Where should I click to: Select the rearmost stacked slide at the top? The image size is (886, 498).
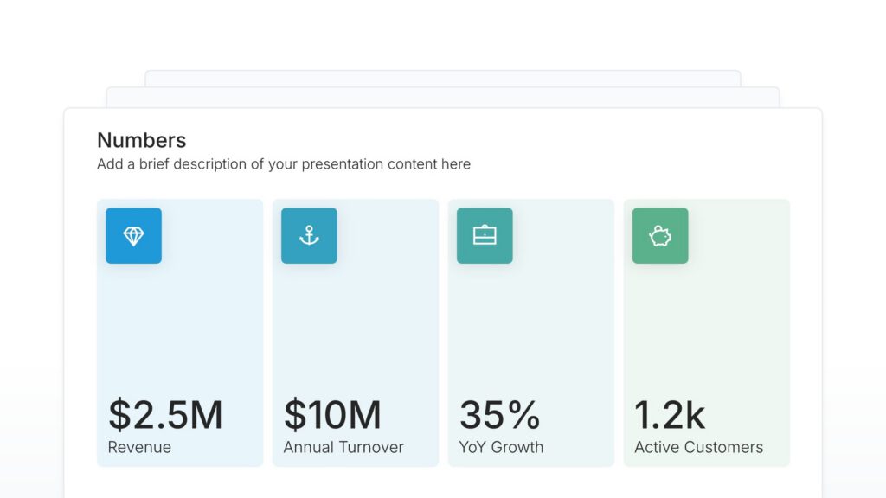click(443, 78)
